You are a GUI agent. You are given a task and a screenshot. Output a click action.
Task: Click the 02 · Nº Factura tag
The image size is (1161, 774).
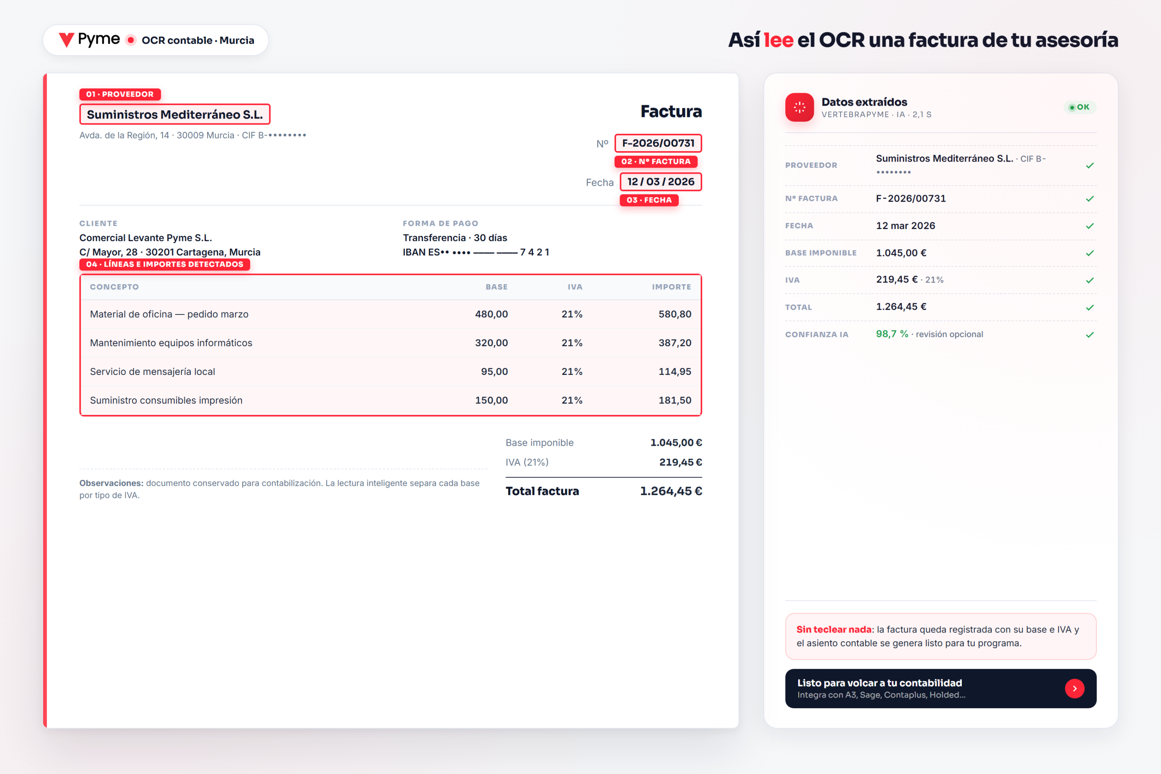655,161
